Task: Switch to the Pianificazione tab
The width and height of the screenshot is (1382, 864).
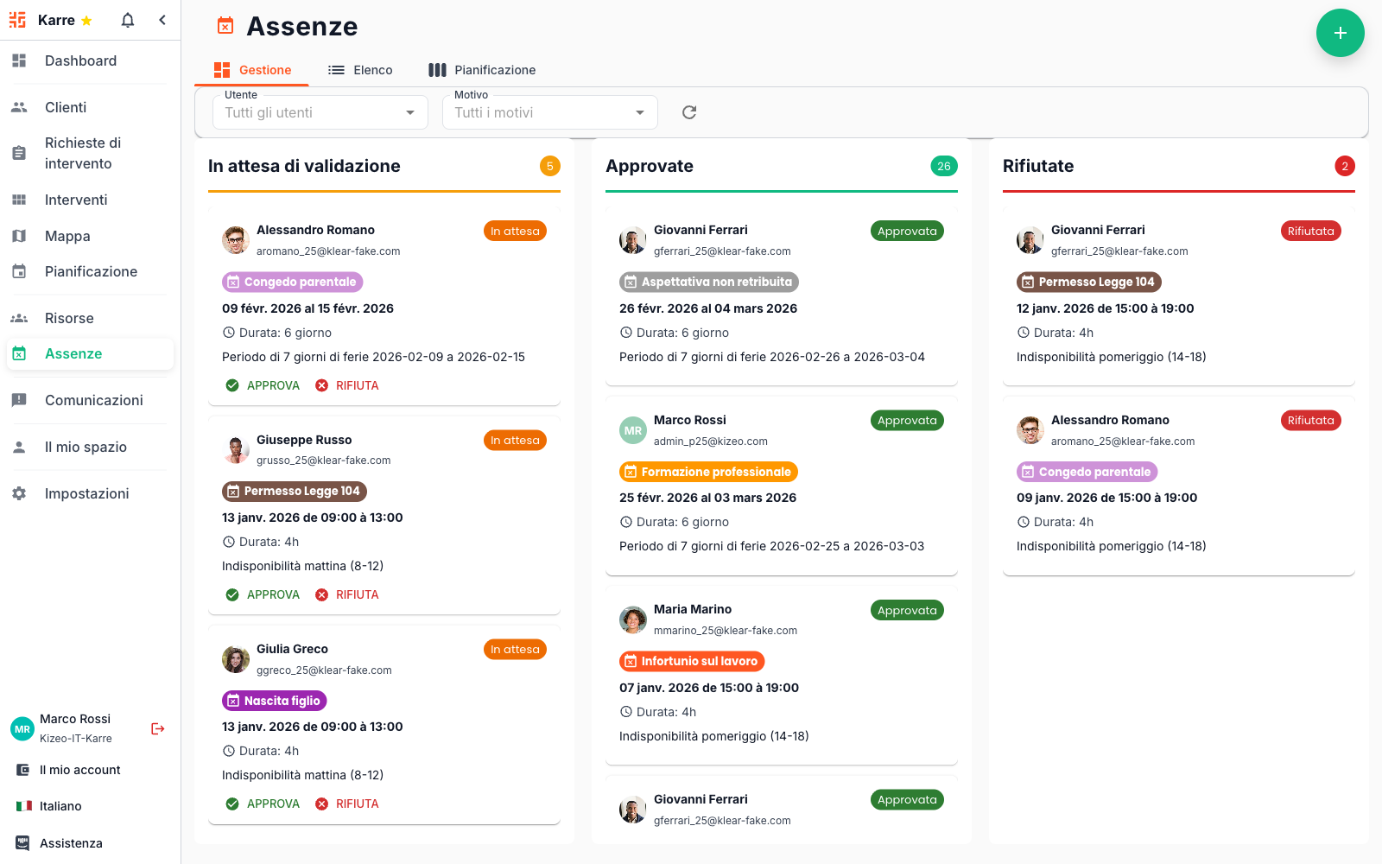Action: coord(482,69)
